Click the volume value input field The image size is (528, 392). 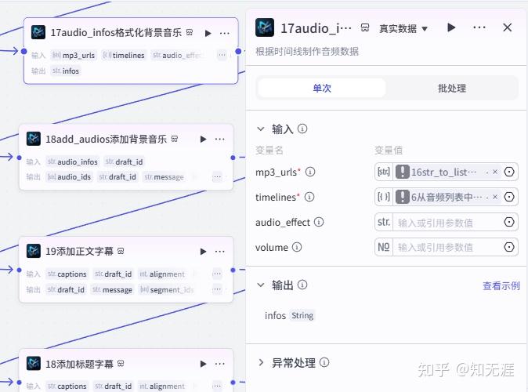coord(447,248)
